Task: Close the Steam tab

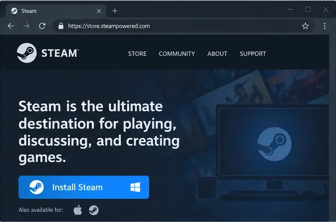Action: [99, 11]
